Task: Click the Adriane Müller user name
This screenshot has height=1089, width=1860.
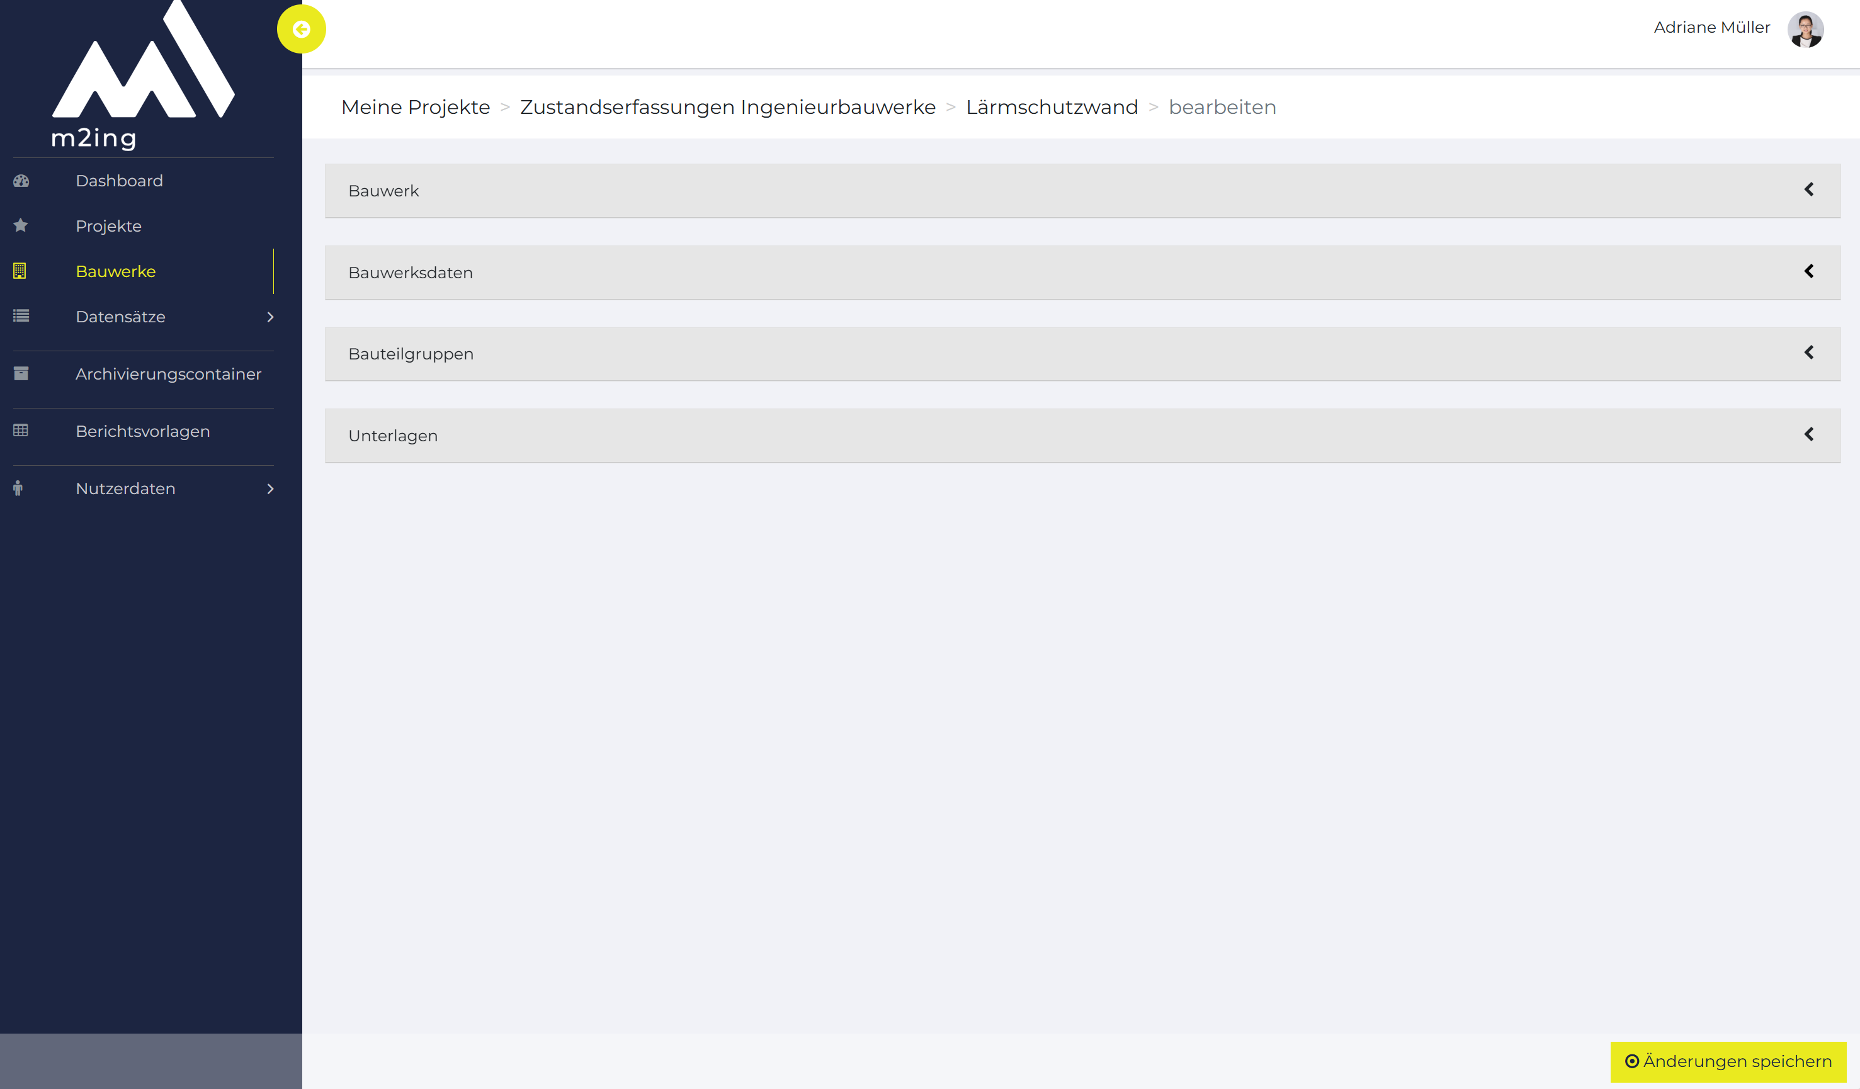Action: [x=1711, y=27]
